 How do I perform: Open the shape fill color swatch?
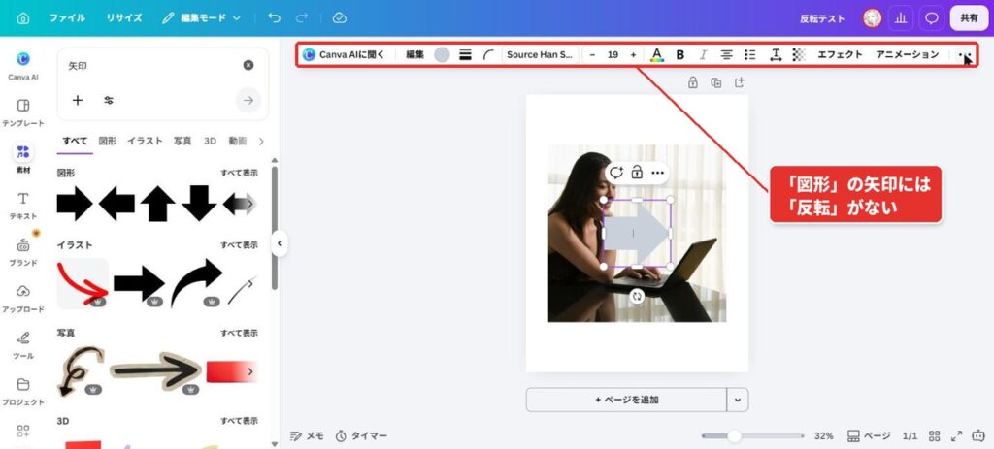point(442,55)
